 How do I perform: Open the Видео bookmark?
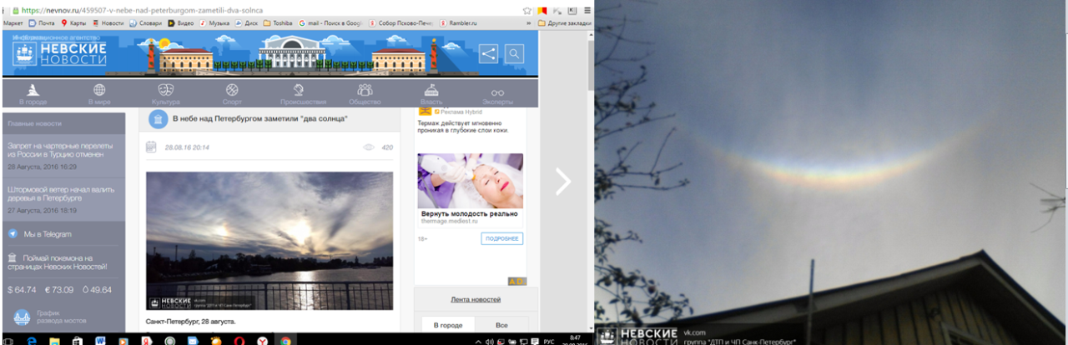[182, 23]
